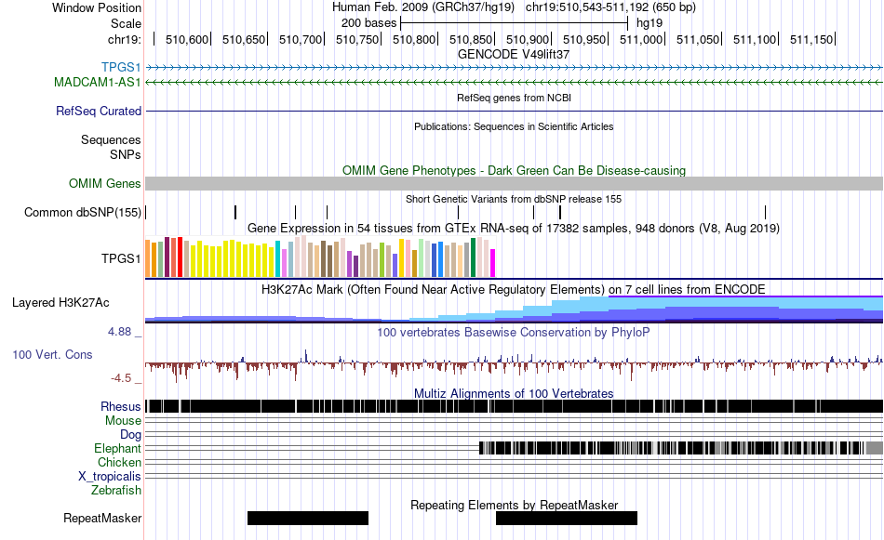Click the gray OMIM Genes bar
Image resolution: width=884 pixels, height=540 pixels.
point(515,184)
